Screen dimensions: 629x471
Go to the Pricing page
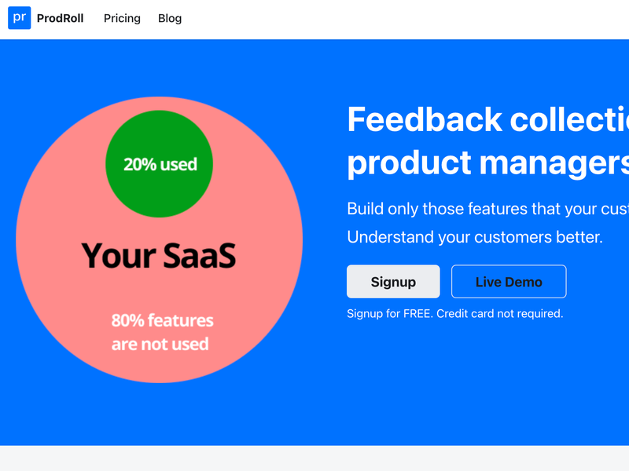tap(122, 18)
